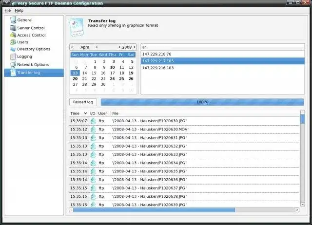Click the Access Control icon
The width and height of the screenshot is (312, 225).
[13, 35]
